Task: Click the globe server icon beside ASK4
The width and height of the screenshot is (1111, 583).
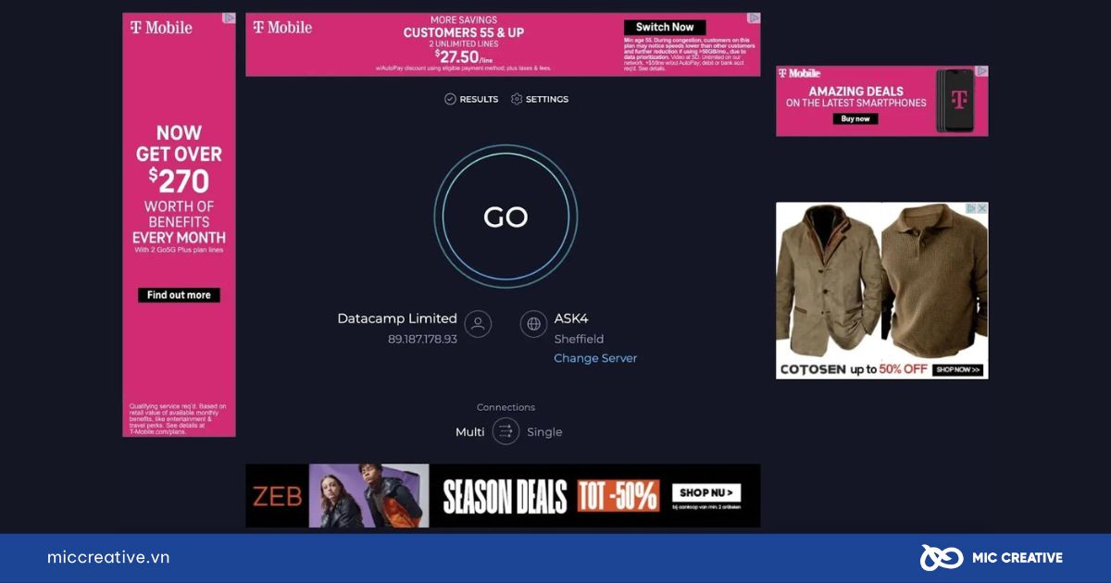Action: pyautogui.click(x=533, y=324)
